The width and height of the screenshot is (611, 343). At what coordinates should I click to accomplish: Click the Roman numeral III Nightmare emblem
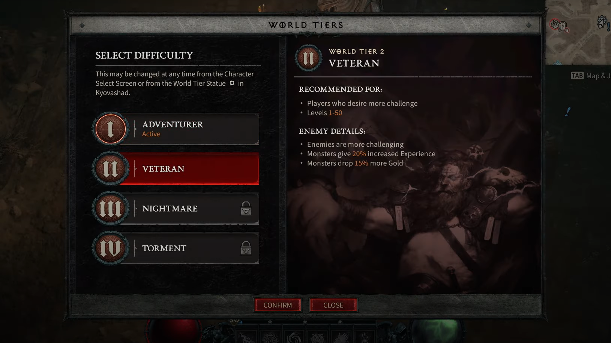coord(111,209)
